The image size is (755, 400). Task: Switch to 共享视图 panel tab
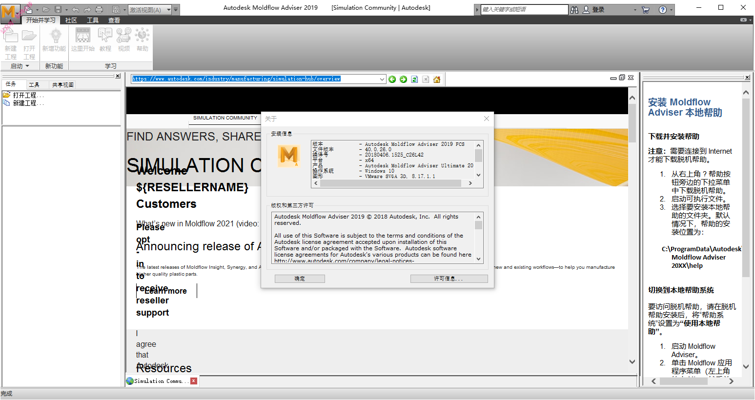tap(63, 84)
